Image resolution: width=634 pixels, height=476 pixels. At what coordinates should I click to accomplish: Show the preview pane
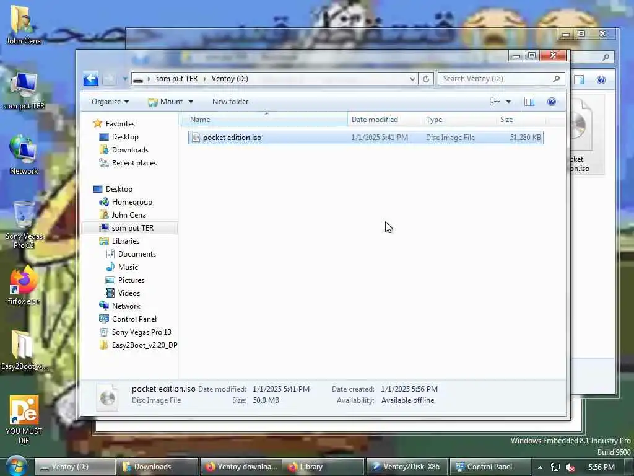529,102
